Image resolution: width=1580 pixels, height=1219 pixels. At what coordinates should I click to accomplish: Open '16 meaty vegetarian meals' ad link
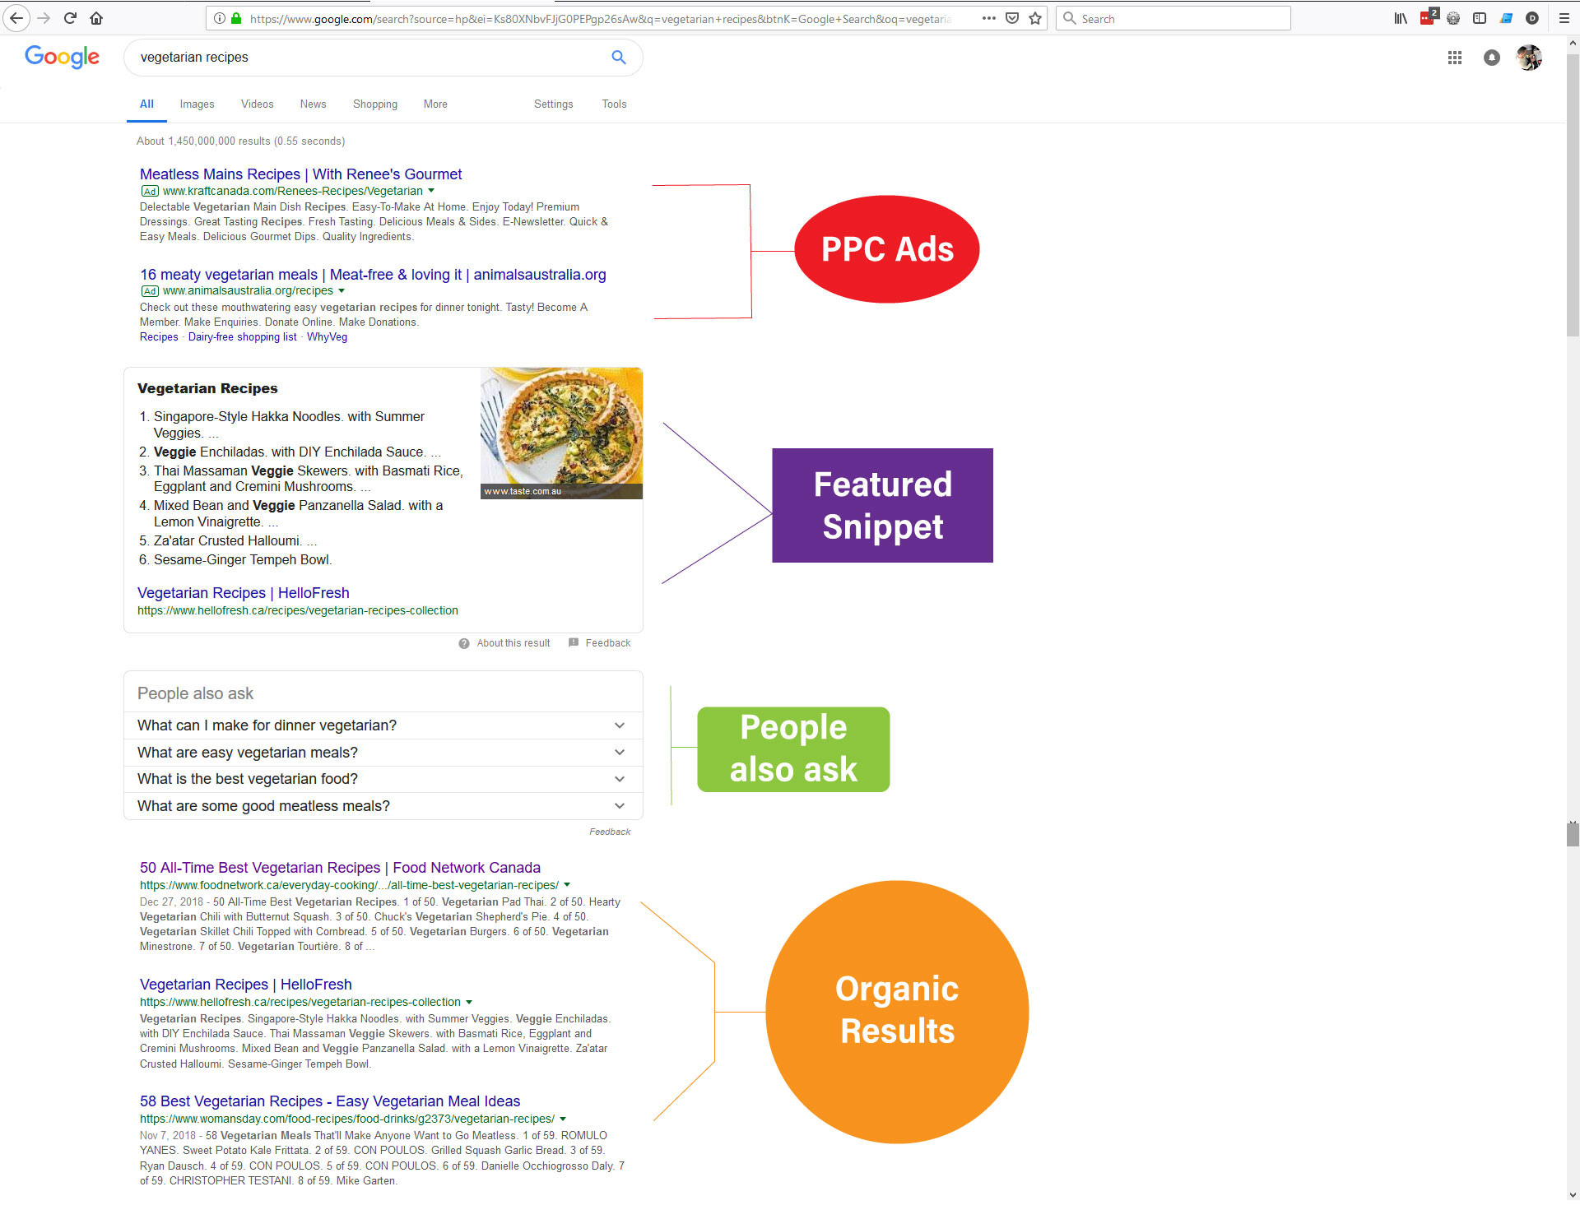(x=373, y=275)
